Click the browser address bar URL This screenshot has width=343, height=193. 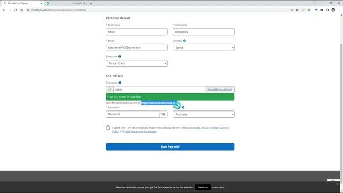click(x=58, y=10)
